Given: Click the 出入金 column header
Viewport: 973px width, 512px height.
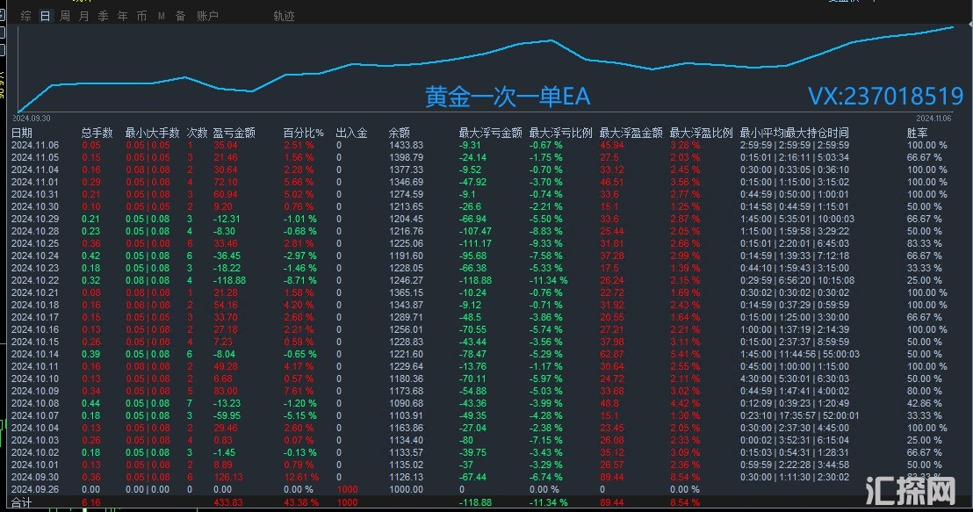Looking at the screenshot, I should 352,133.
